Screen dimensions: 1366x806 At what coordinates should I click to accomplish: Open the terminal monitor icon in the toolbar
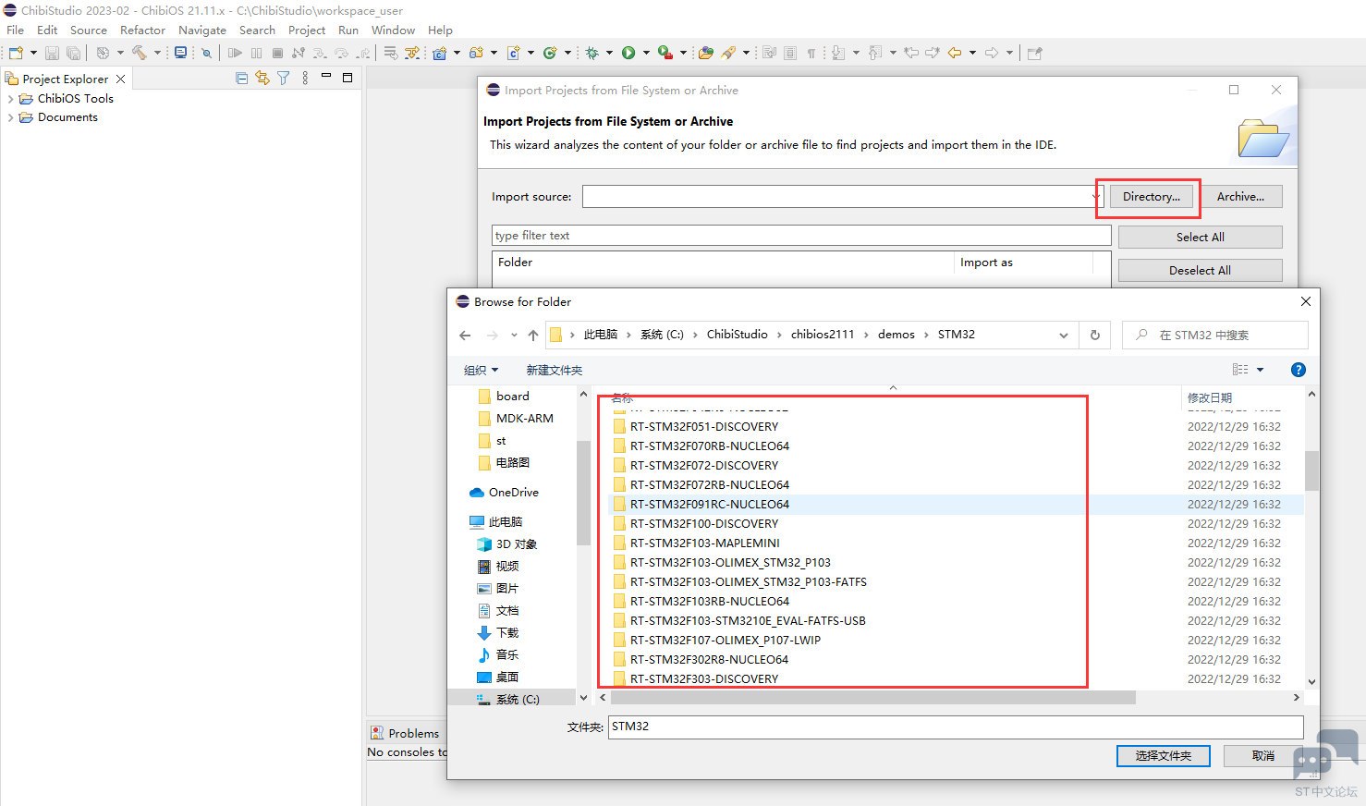(181, 53)
